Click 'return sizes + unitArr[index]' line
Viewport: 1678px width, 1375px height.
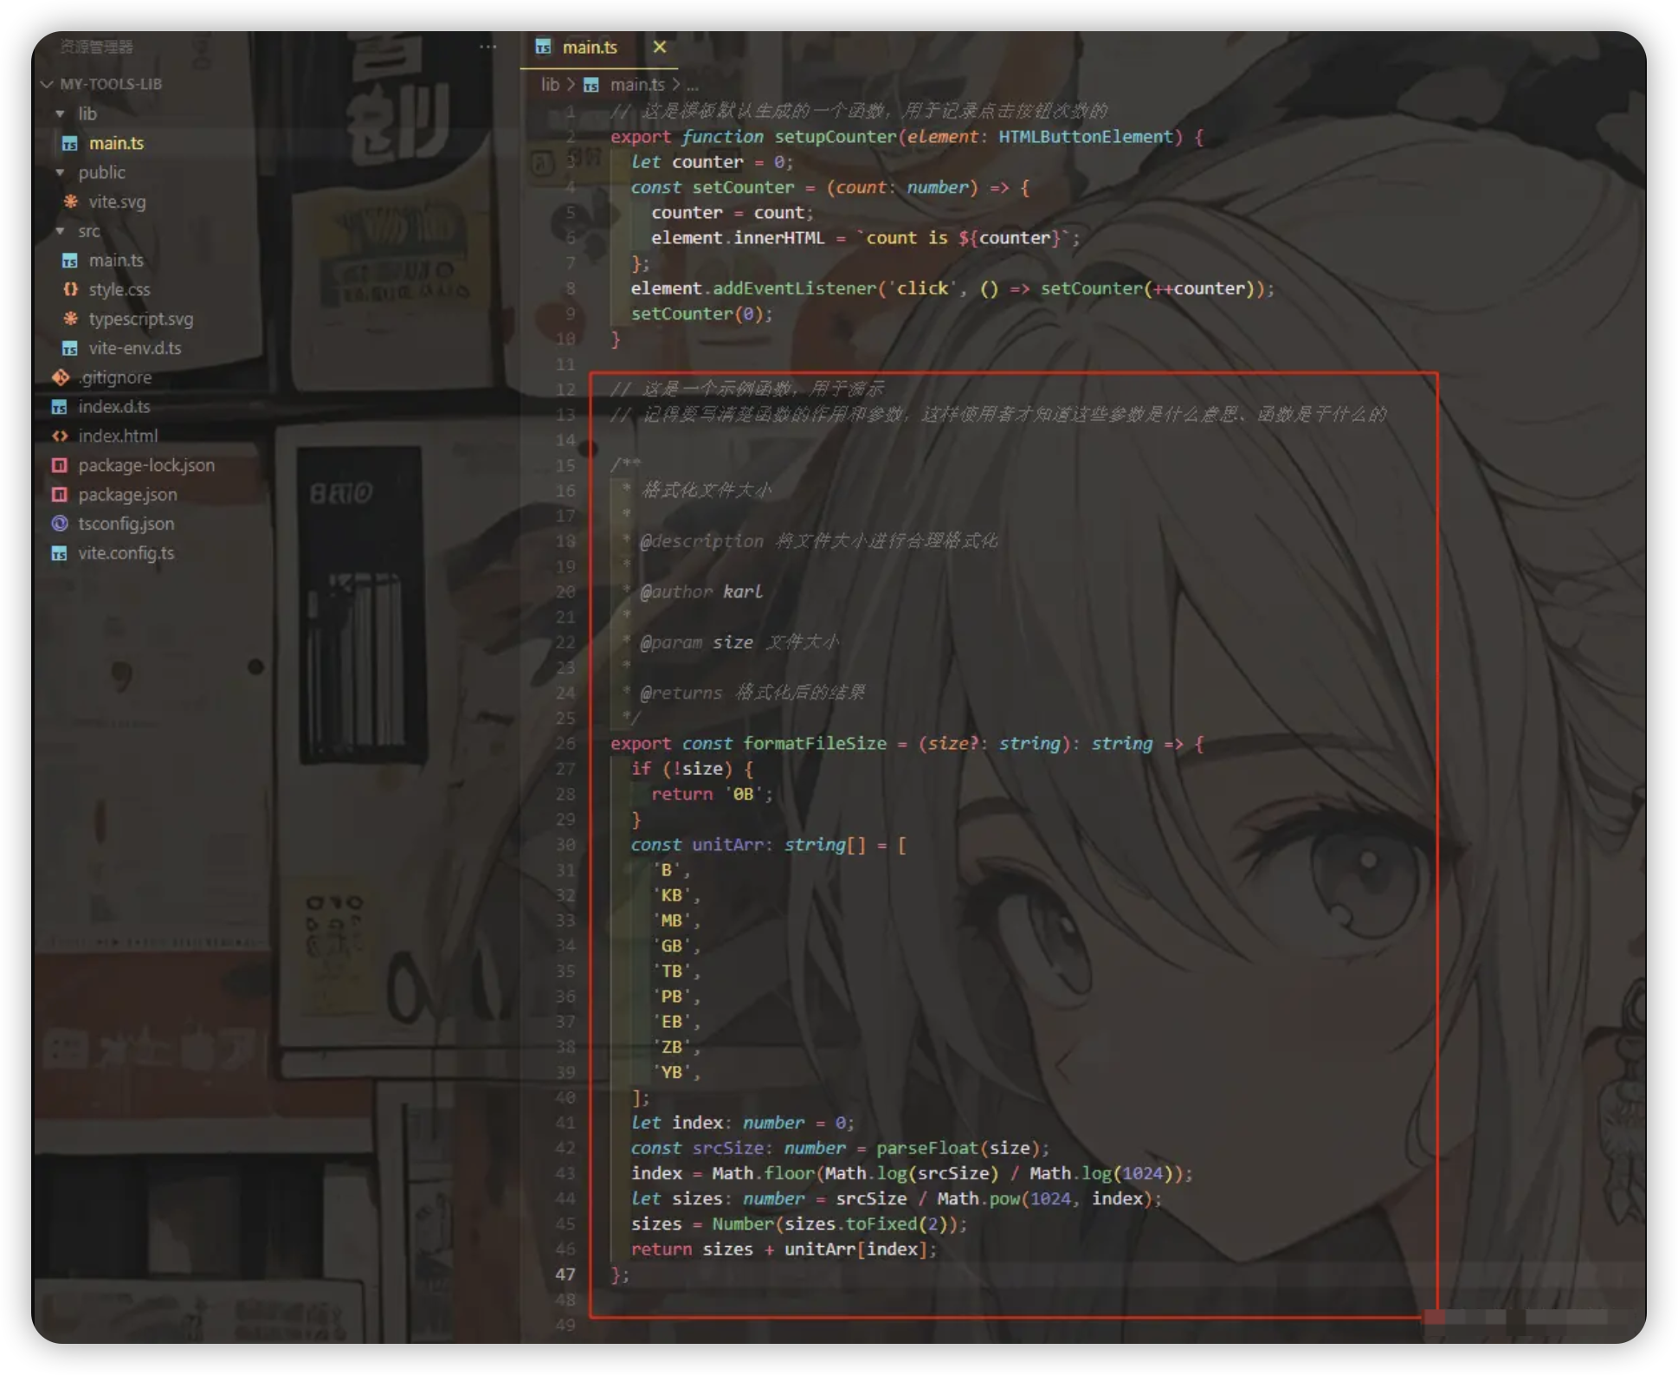point(784,1249)
